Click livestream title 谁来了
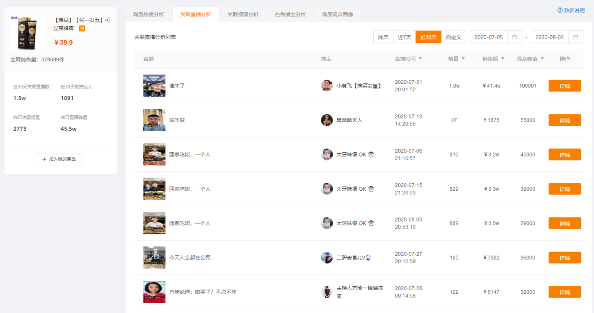Screen dimensions: 594x313 [177, 86]
